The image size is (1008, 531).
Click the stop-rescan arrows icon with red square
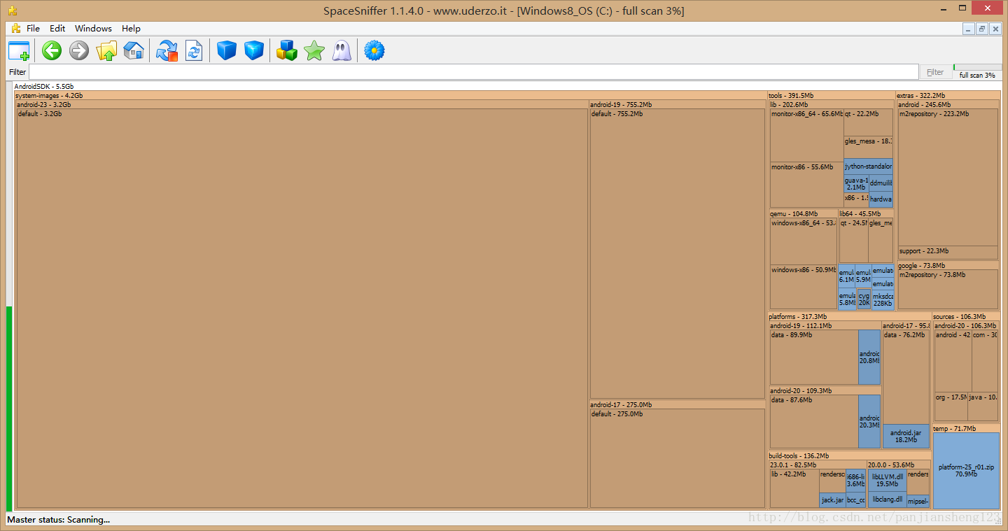coord(167,50)
